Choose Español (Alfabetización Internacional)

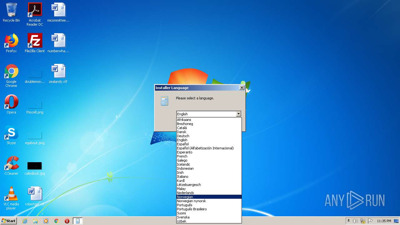pyautogui.click(x=209, y=148)
